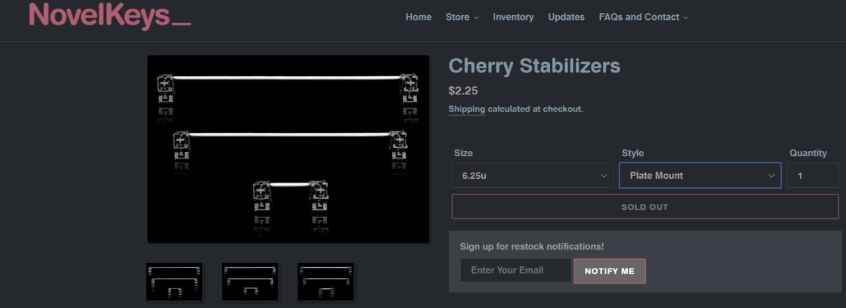Image resolution: width=846 pixels, height=308 pixels.
Task: Click the NovelKeys logo
Action: [110, 16]
